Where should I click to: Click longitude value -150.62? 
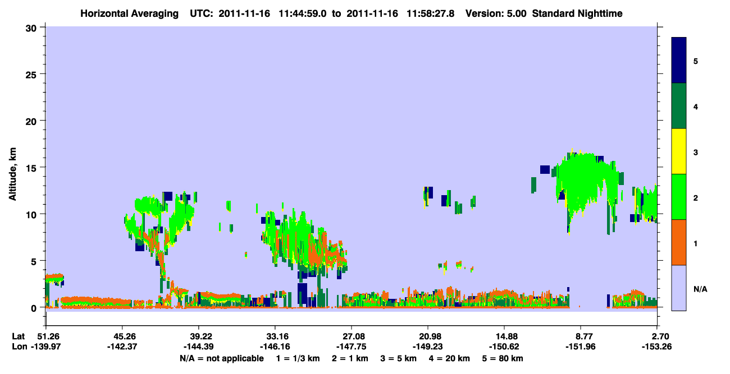click(504, 347)
